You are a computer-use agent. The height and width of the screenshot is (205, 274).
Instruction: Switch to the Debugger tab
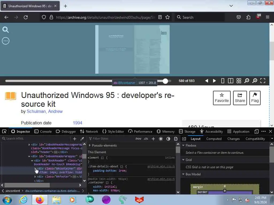pos(66,132)
